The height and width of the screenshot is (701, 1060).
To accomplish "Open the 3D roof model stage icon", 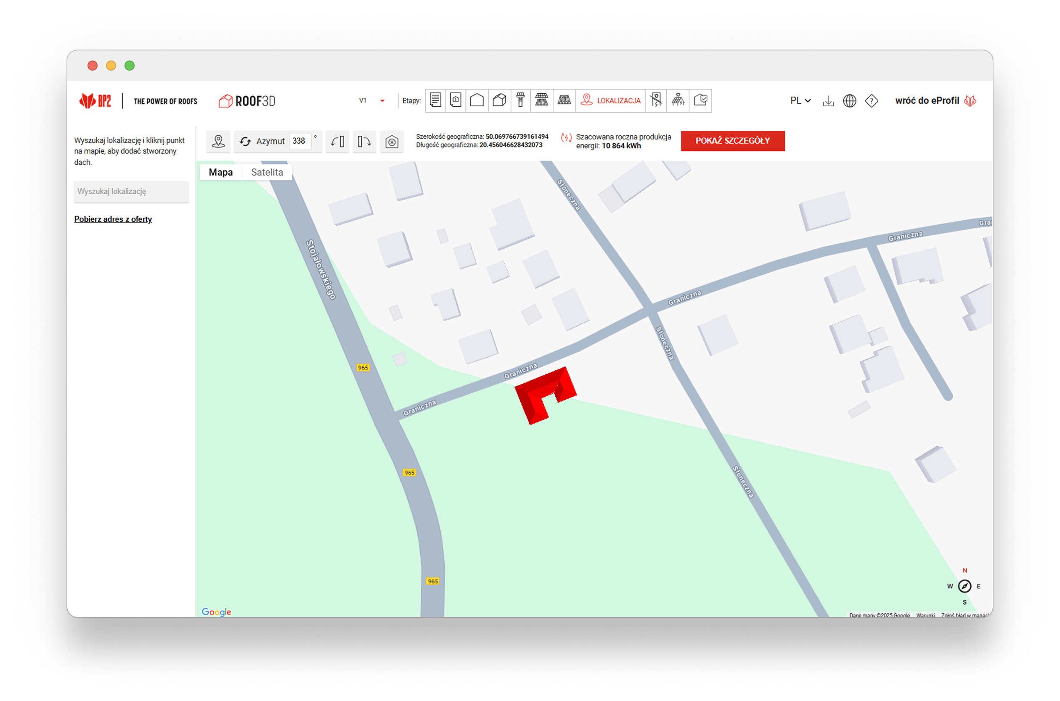I will [x=499, y=100].
